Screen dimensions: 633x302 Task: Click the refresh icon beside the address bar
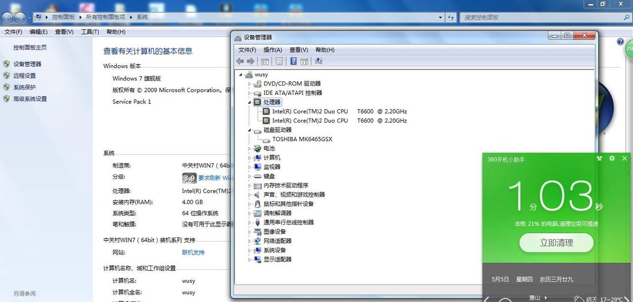[451, 17]
